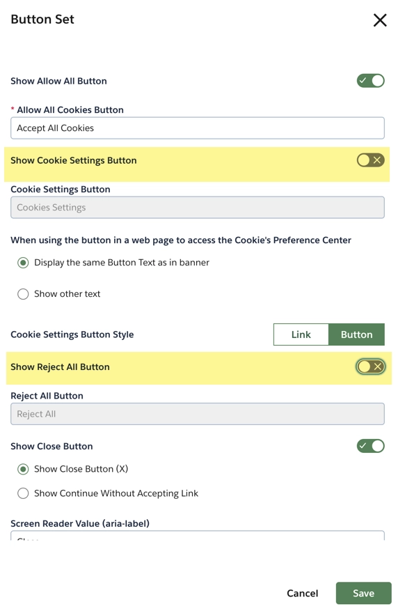The image size is (405, 616).
Task: Click the Screen Reader Value (aria-label) field
Action: pos(197,538)
